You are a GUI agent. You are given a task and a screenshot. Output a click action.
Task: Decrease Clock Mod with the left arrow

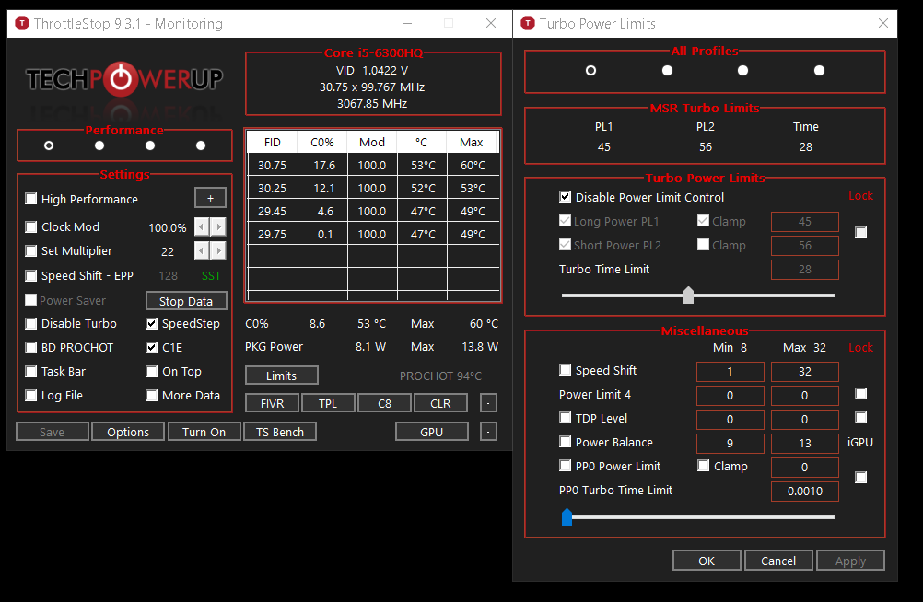pyautogui.click(x=202, y=226)
